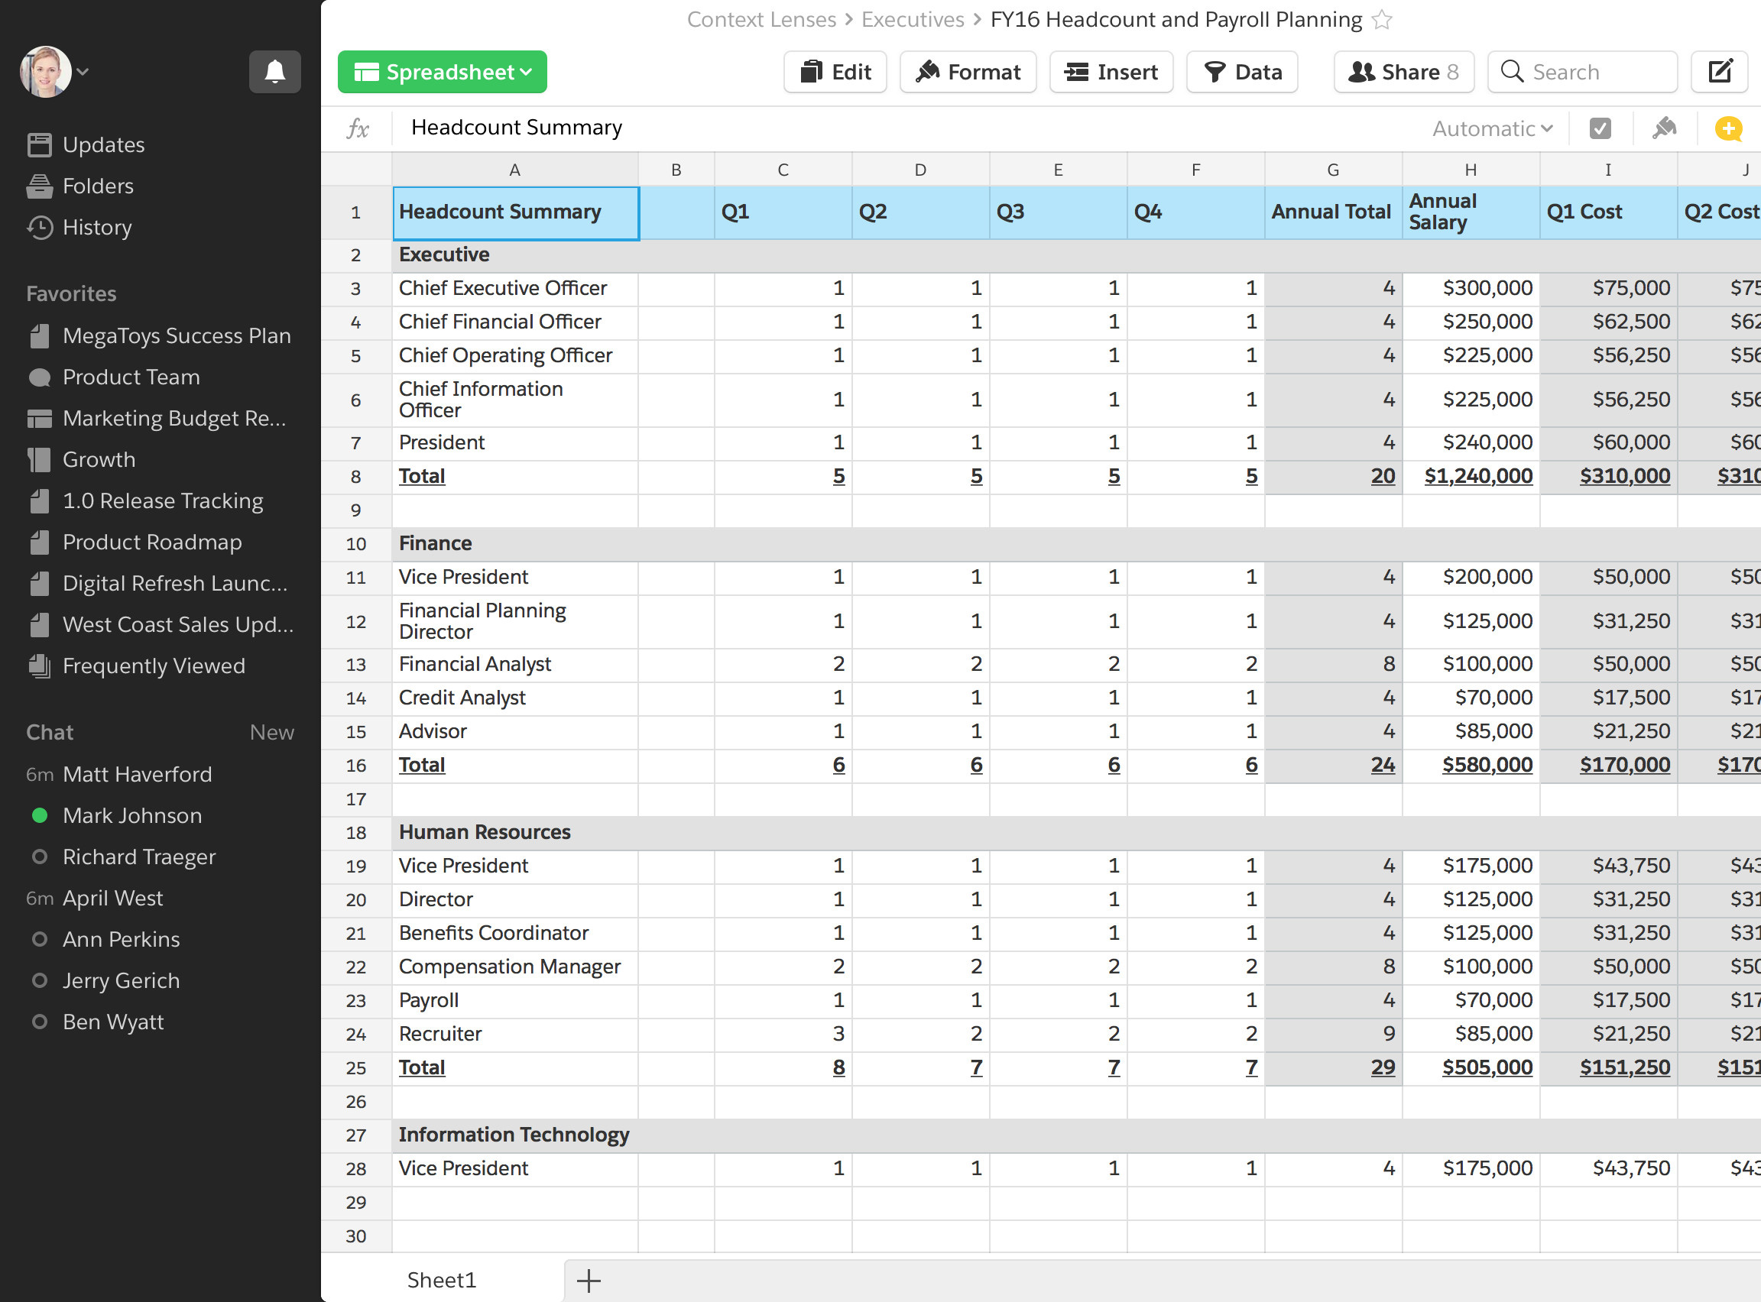Open Updates in the sidebar

(103, 145)
